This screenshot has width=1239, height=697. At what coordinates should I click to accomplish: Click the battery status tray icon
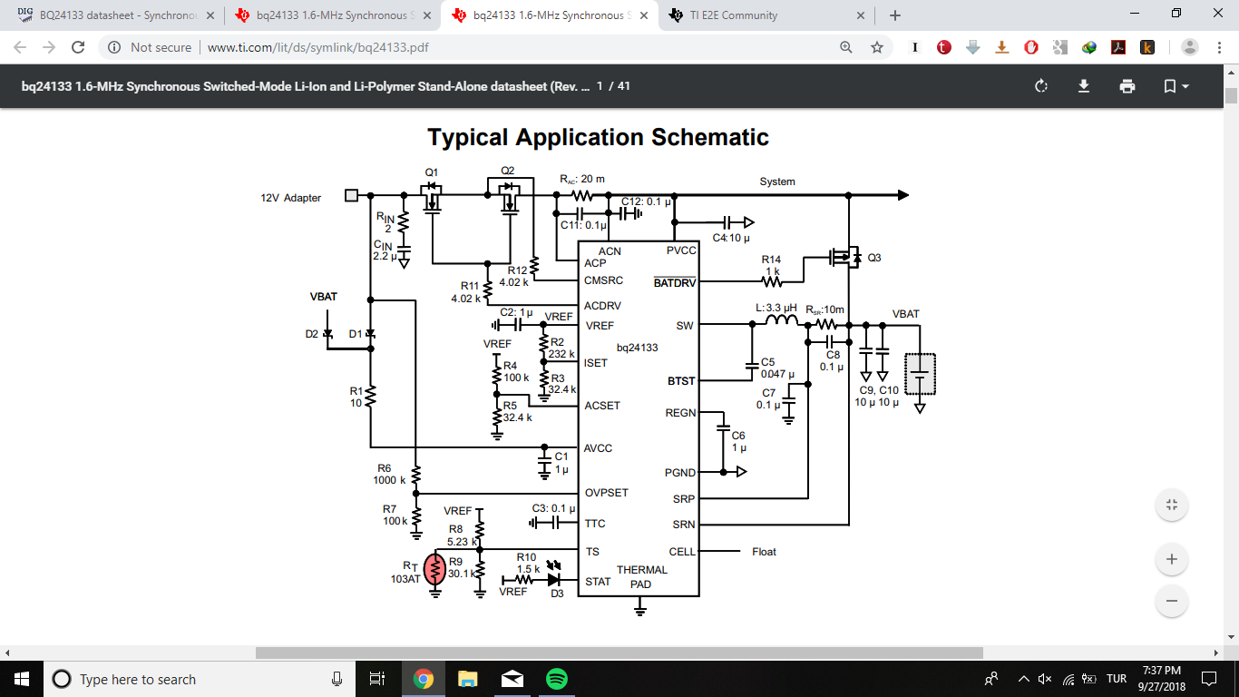1089,679
